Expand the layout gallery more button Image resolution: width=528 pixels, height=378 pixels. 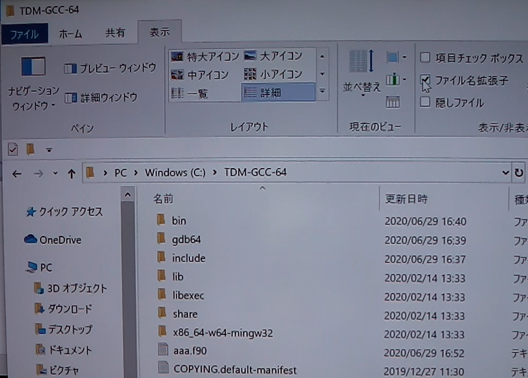click(322, 91)
